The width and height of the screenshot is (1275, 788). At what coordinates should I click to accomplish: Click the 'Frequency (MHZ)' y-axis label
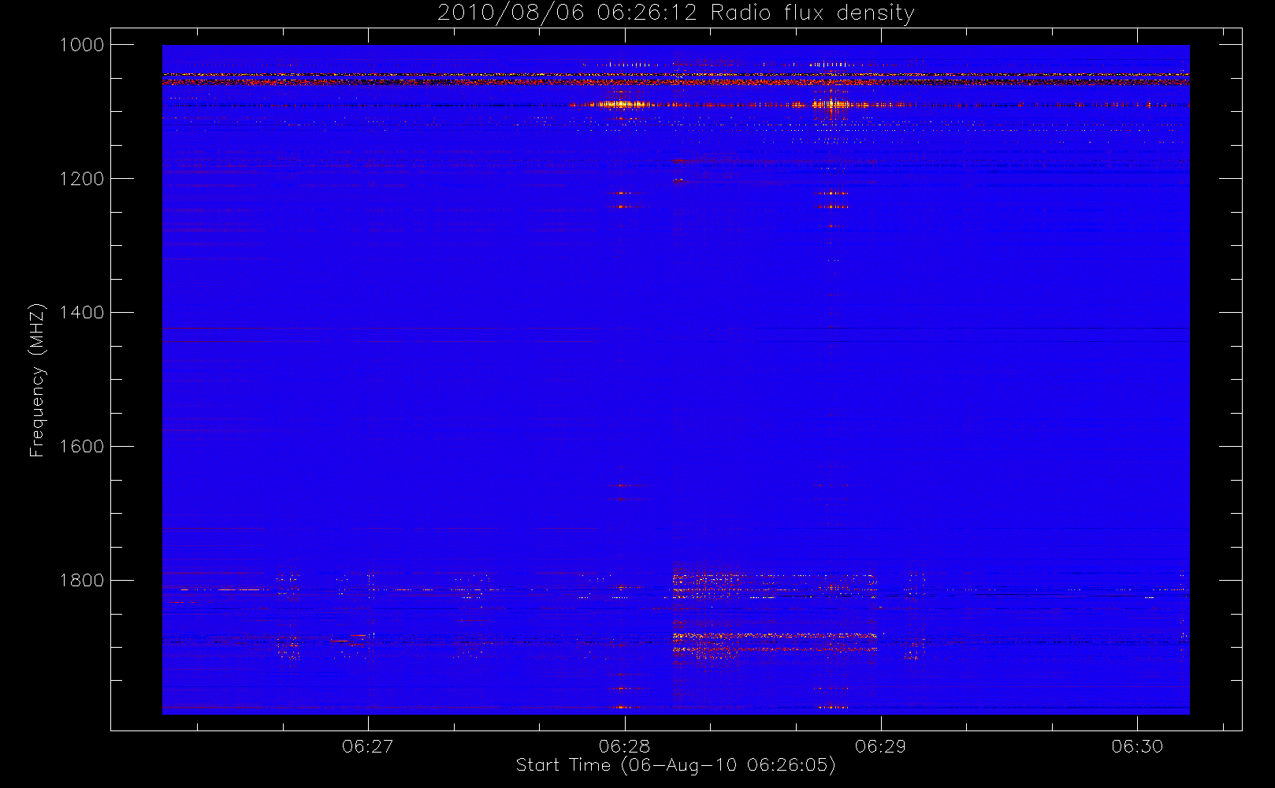37,380
